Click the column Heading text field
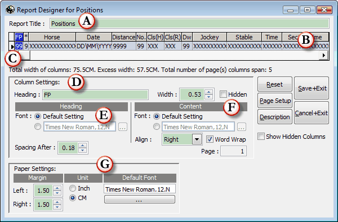Screen dimensions: 338x222 [96, 94]
